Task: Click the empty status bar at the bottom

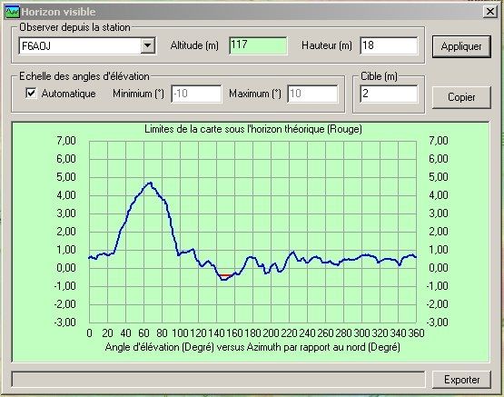Action: (218, 380)
